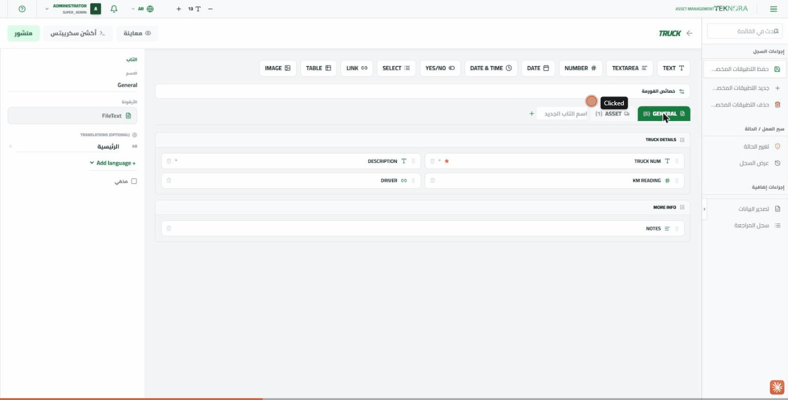Click the معاينة preview button
The width and height of the screenshot is (788, 400).
137,33
